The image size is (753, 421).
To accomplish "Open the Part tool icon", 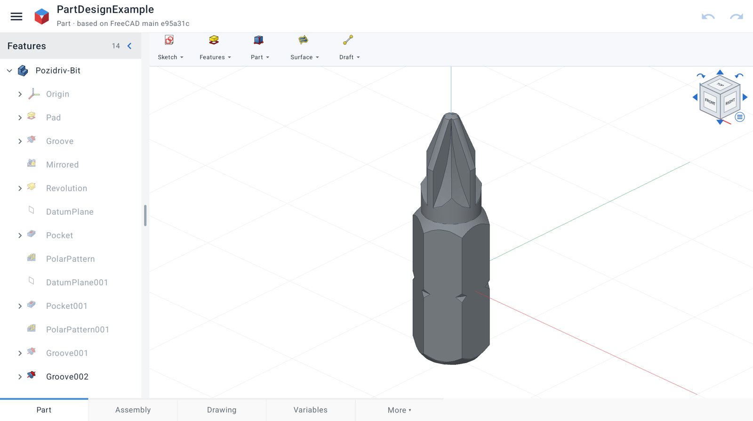I will click(258, 40).
